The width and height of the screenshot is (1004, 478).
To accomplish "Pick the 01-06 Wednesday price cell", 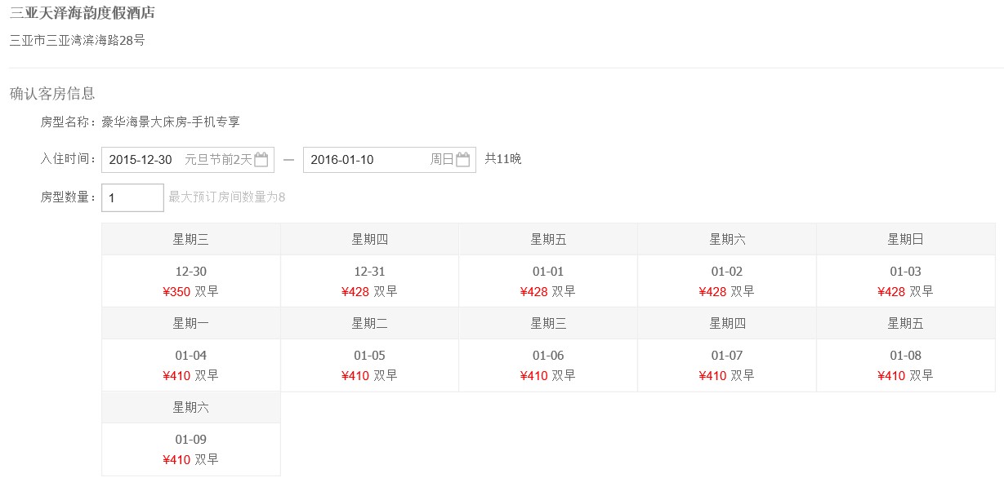I will point(547,365).
